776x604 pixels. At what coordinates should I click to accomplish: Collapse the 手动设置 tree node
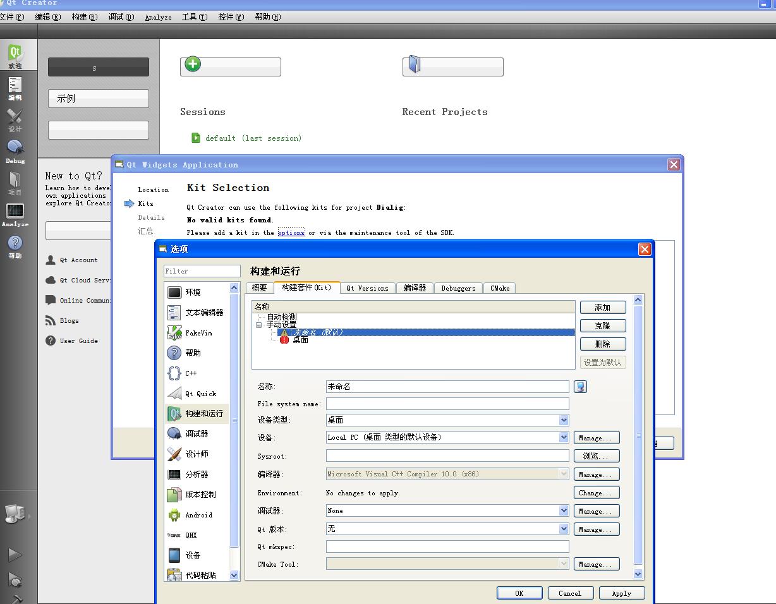258,325
